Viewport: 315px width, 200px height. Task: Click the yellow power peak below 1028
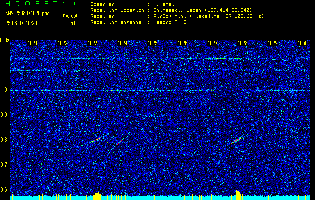(x=239, y=195)
